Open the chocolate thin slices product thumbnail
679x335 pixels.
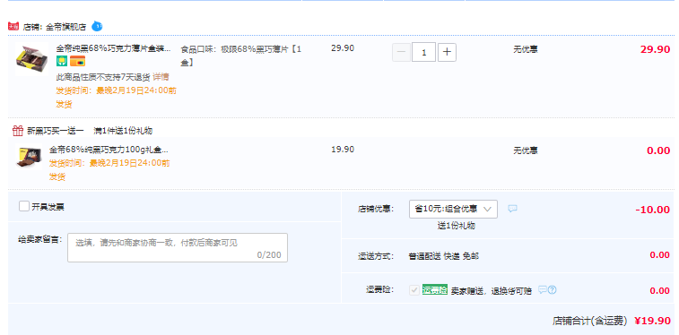[x=32, y=60]
